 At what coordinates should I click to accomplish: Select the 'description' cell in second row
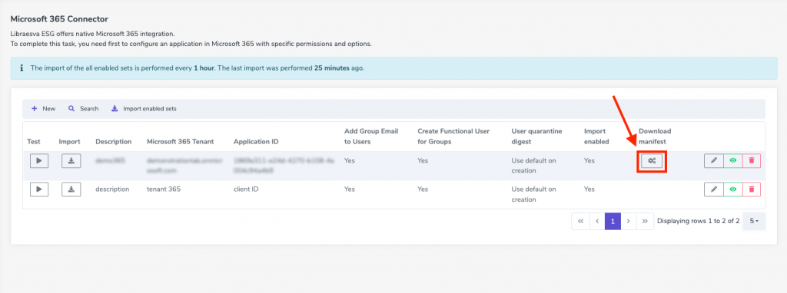click(112, 189)
